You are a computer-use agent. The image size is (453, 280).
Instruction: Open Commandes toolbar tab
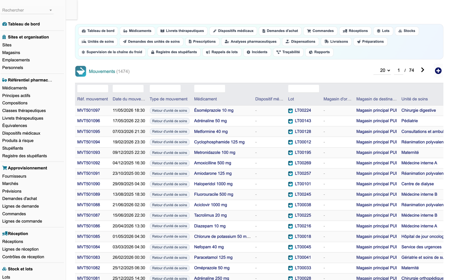[320, 31]
